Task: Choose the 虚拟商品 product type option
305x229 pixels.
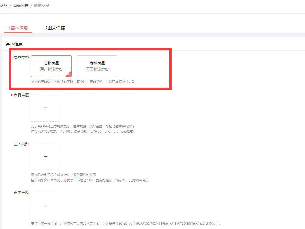Action: 97,66
